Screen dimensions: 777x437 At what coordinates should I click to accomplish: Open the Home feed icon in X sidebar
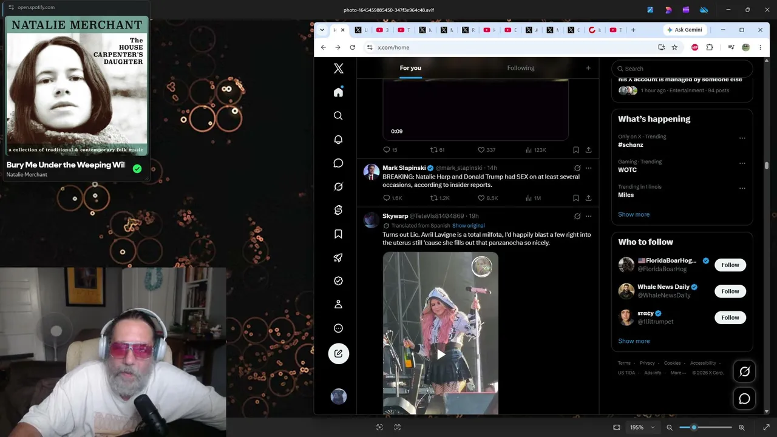point(339,92)
